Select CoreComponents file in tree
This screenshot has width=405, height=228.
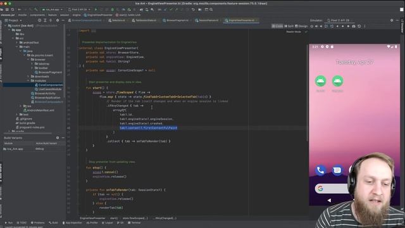pos(49,85)
